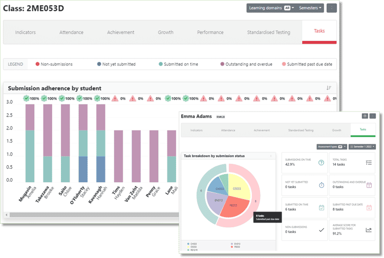
Task: Click Tims Hayden's purple bar
Action: pos(119,156)
